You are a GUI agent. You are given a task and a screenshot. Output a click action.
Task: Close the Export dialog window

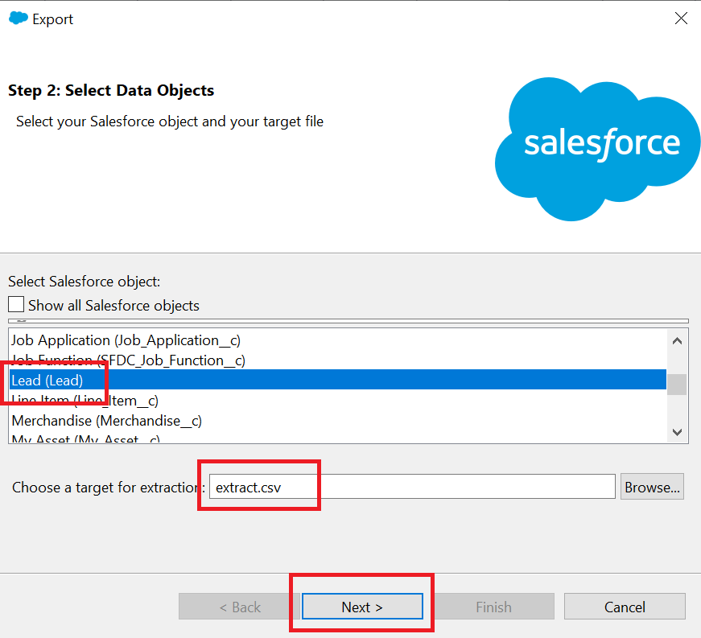click(681, 19)
